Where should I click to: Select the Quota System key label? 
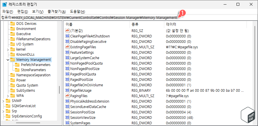[27, 85]
